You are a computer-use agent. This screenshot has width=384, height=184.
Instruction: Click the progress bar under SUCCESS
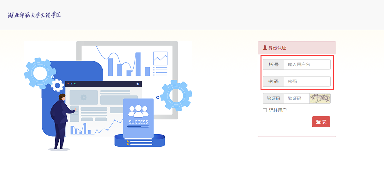[138, 126]
